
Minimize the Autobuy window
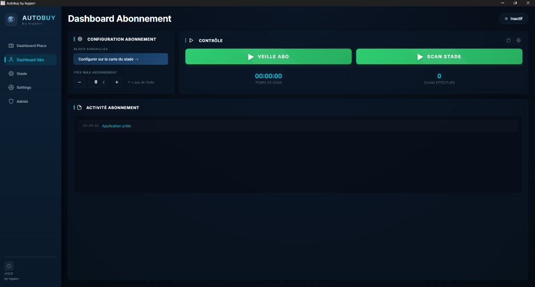point(503,3)
